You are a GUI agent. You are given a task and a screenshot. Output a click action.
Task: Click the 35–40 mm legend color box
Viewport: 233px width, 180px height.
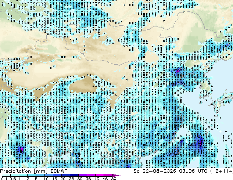click(x=91, y=175)
